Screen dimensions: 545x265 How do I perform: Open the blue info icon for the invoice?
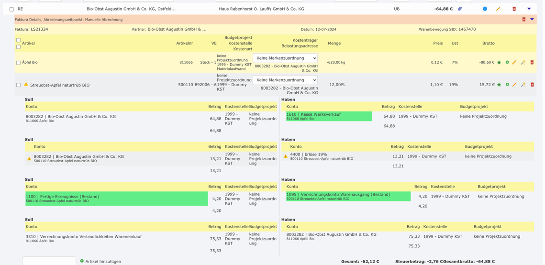coord(485,9)
